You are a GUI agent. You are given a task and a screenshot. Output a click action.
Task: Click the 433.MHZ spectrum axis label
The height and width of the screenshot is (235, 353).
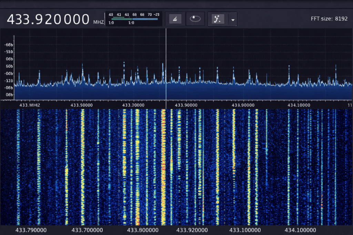30,105
